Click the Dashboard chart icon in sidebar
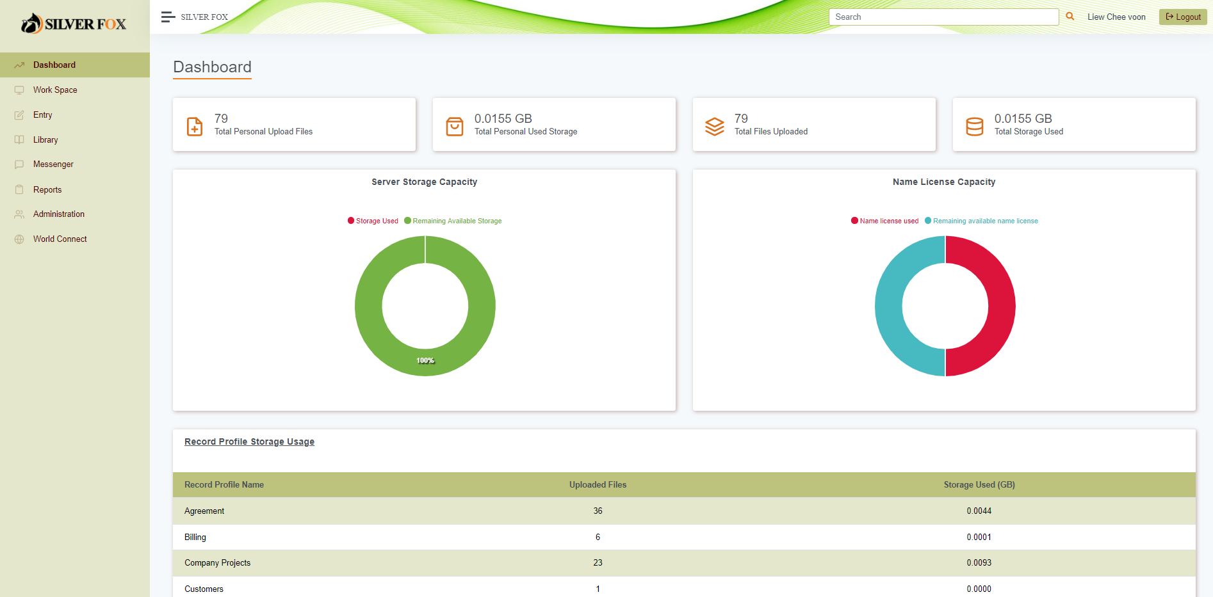 tap(19, 65)
